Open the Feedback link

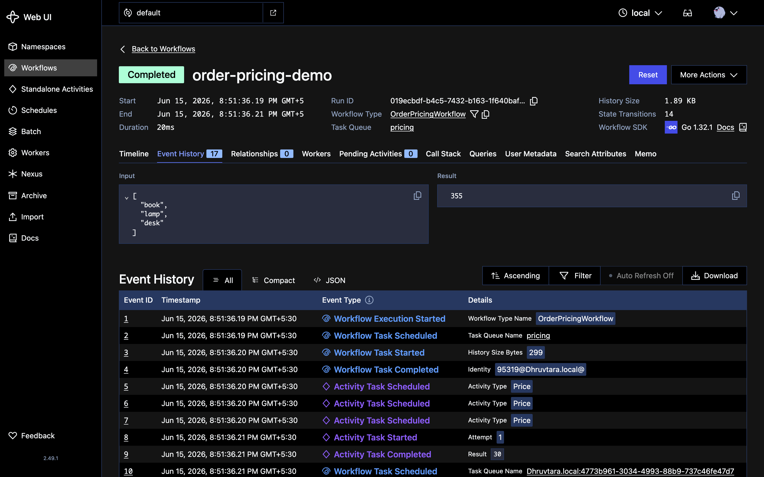point(32,436)
